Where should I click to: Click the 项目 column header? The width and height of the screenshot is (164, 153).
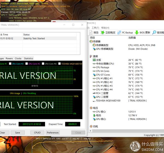(x=92, y=37)
